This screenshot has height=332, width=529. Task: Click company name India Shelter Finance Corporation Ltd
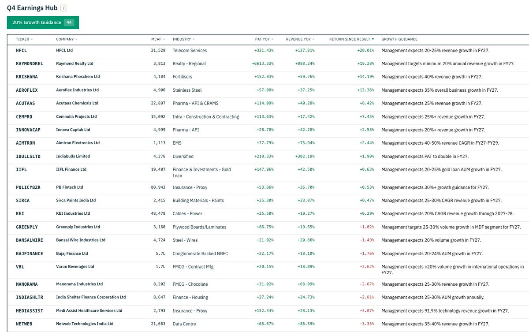pyautogui.click(x=91, y=298)
